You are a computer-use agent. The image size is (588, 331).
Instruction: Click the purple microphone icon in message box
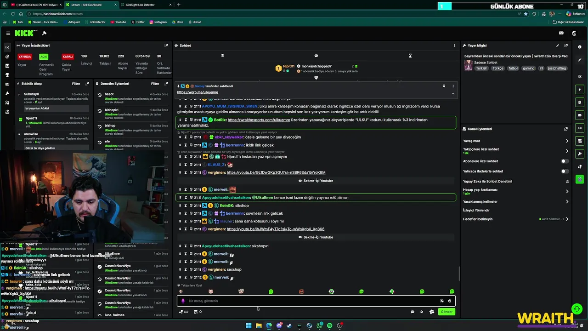183,301
